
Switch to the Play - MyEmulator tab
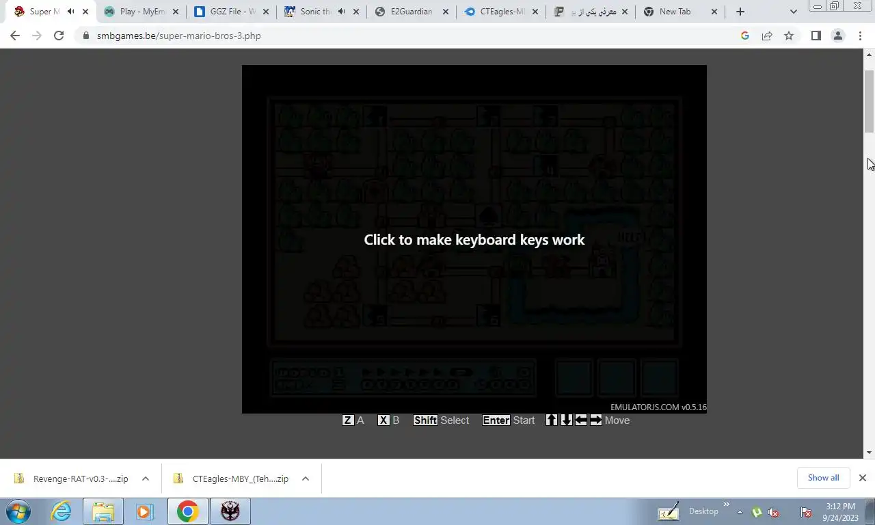(x=141, y=12)
